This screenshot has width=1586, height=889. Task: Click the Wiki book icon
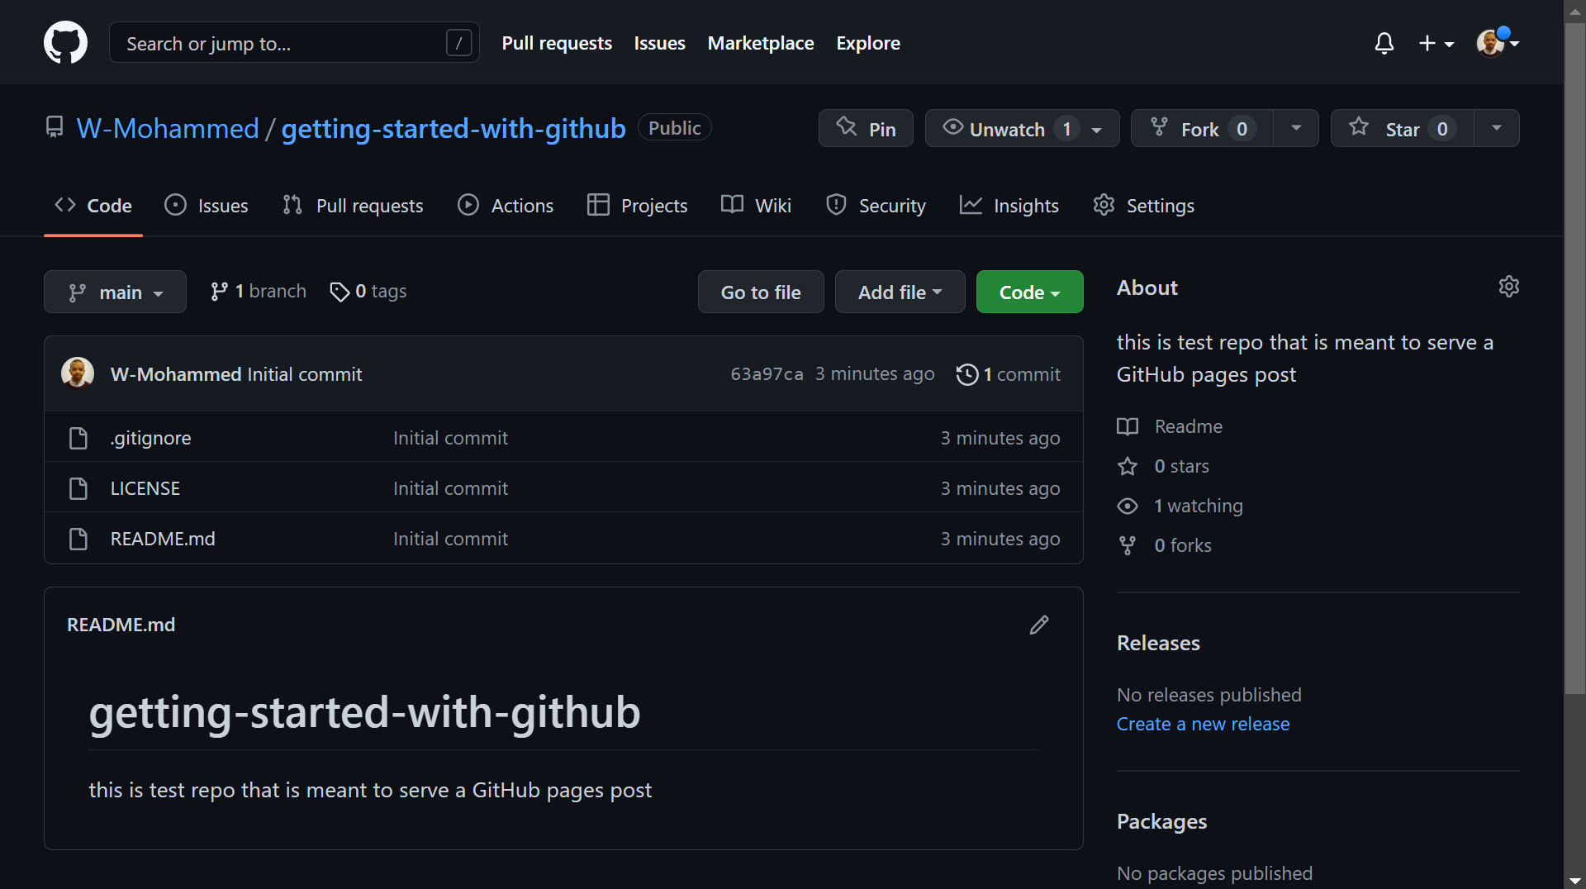(x=731, y=205)
